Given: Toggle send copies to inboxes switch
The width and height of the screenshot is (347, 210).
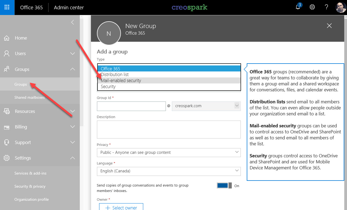Looking at the screenshot, I should click(x=224, y=186).
